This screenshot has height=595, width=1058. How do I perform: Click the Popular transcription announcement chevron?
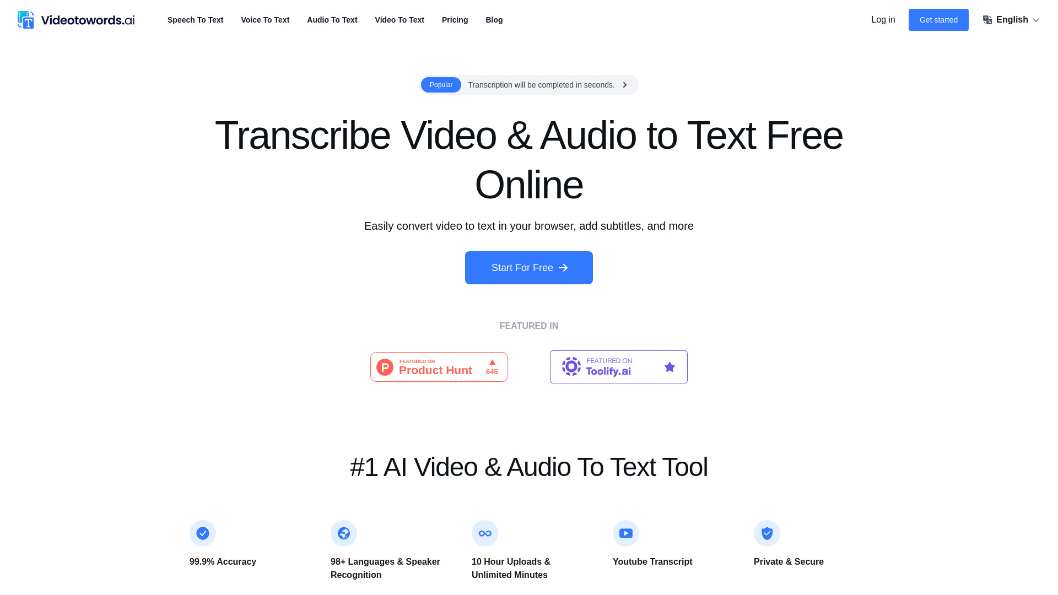(x=625, y=84)
